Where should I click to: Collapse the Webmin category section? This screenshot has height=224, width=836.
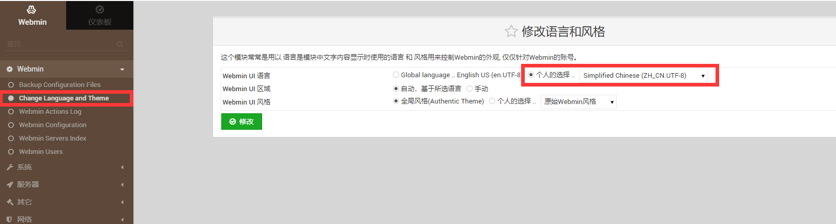(x=67, y=69)
